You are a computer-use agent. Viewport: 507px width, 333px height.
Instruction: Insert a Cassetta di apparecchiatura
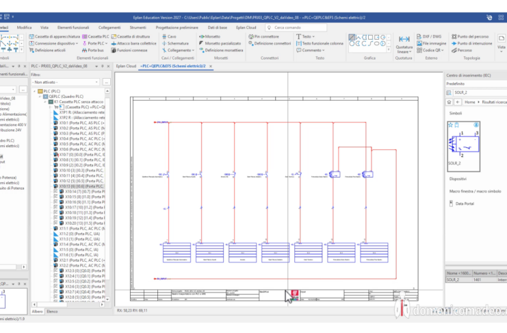click(x=54, y=36)
